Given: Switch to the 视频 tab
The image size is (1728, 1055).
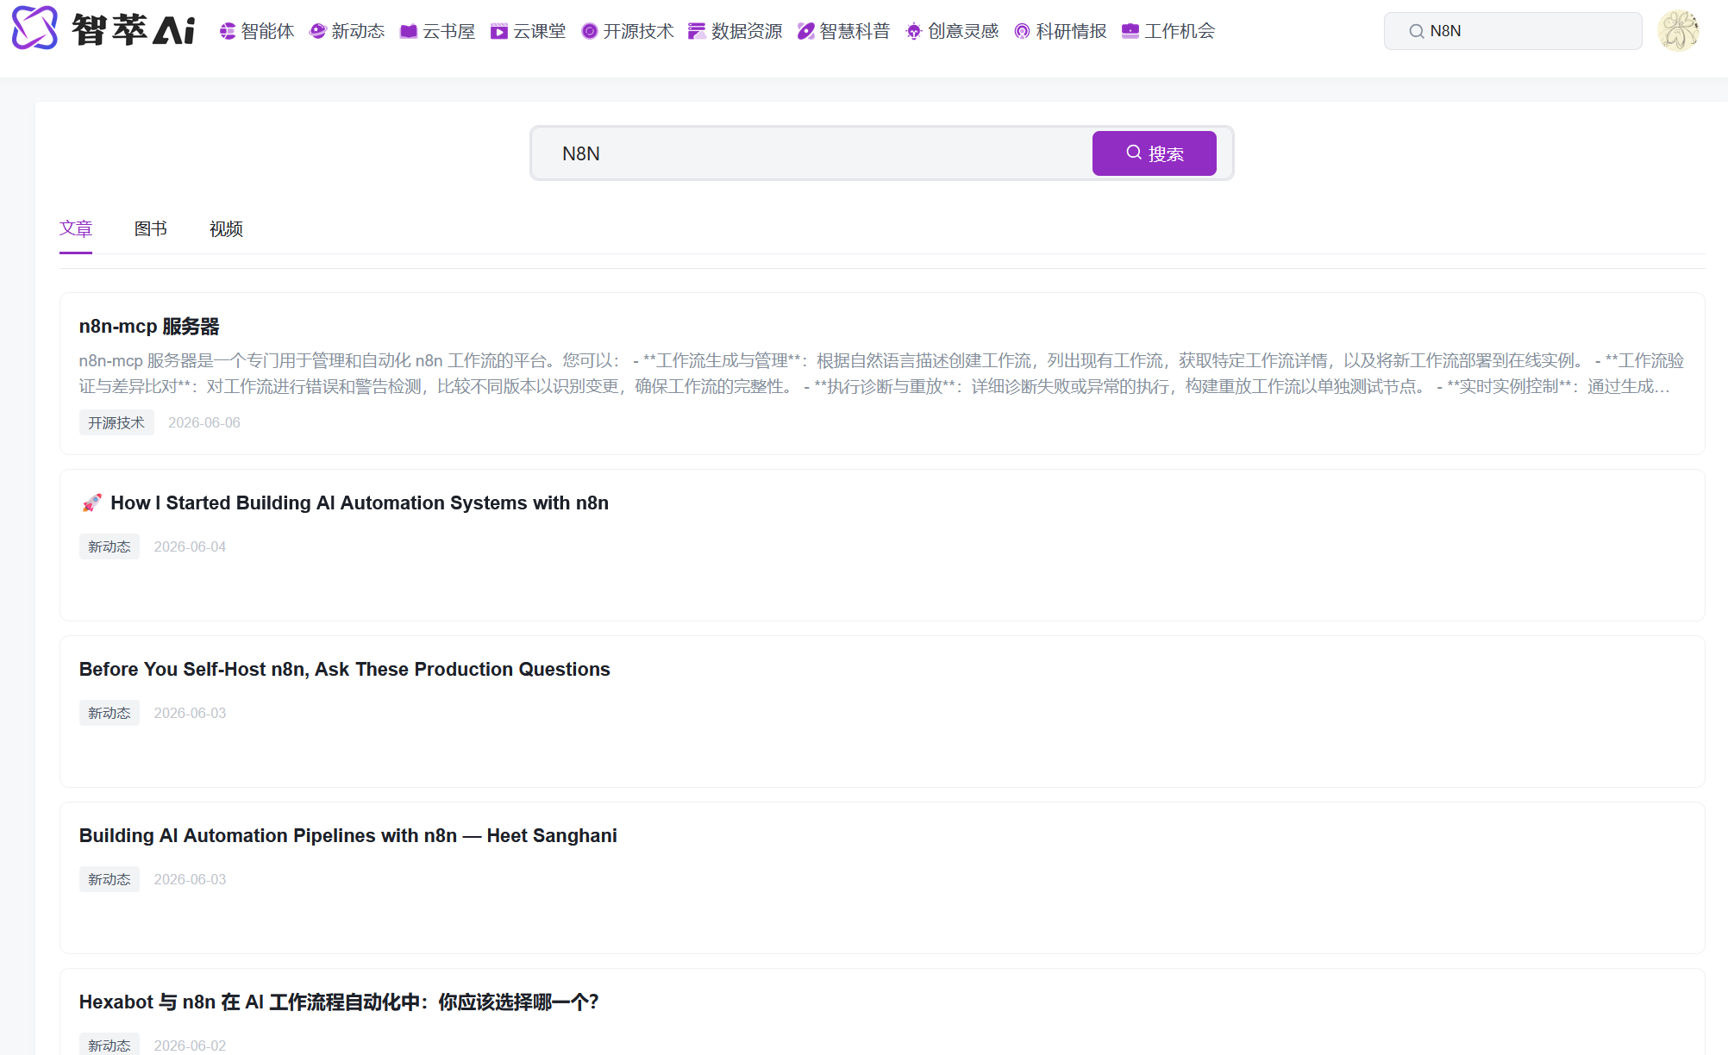Looking at the screenshot, I should coord(226,228).
